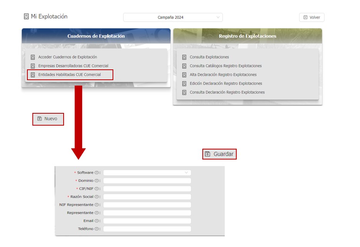Open Acceder Cuadernos de Explotación
Viewport: 360px width, 247px height.
coord(67,57)
